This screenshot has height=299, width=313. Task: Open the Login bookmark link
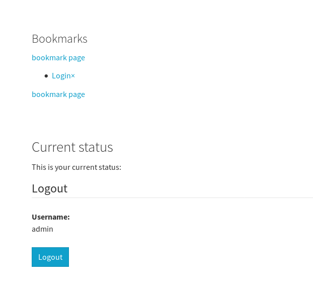coord(61,76)
